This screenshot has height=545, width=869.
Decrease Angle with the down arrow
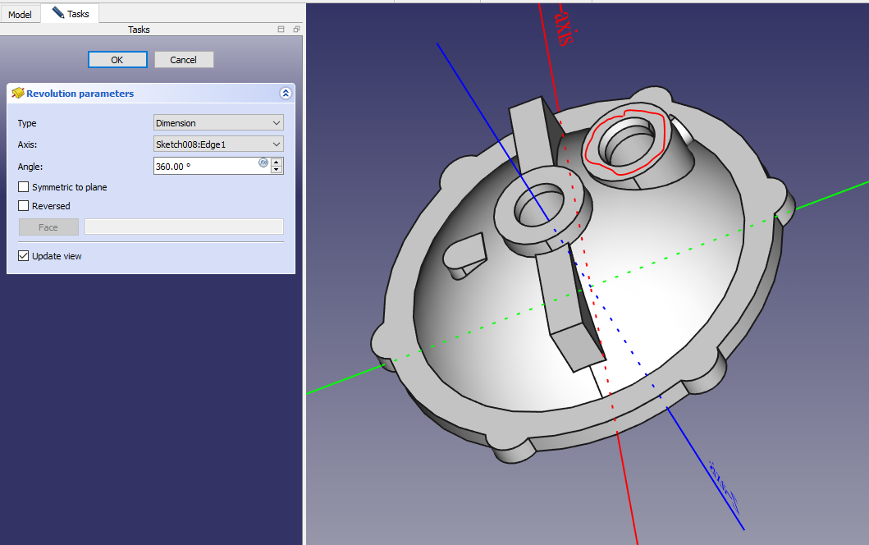tap(277, 170)
